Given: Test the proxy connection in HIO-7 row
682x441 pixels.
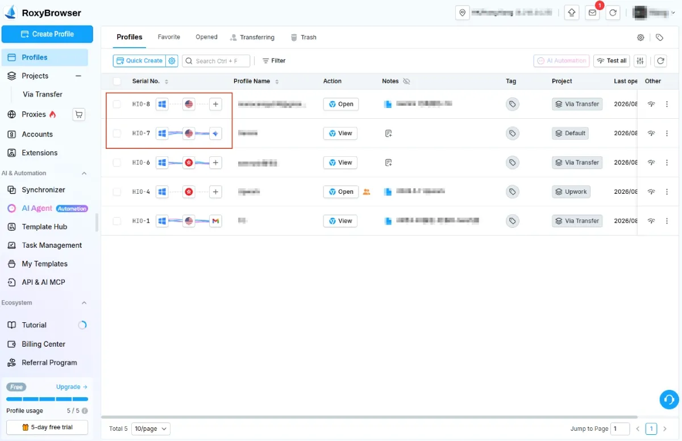Looking at the screenshot, I should tap(651, 134).
